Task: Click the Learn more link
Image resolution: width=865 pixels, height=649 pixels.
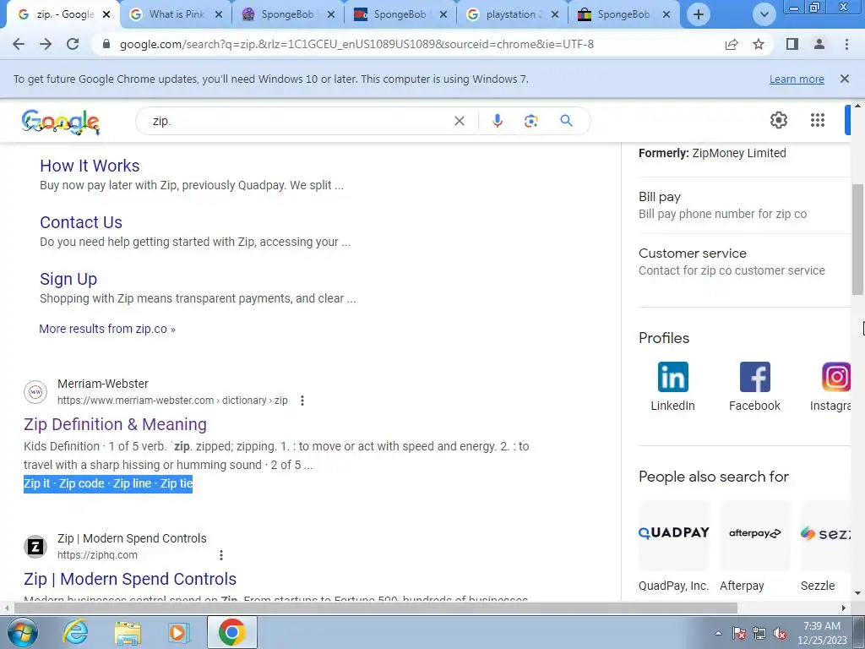Action: pyautogui.click(x=797, y=79)
